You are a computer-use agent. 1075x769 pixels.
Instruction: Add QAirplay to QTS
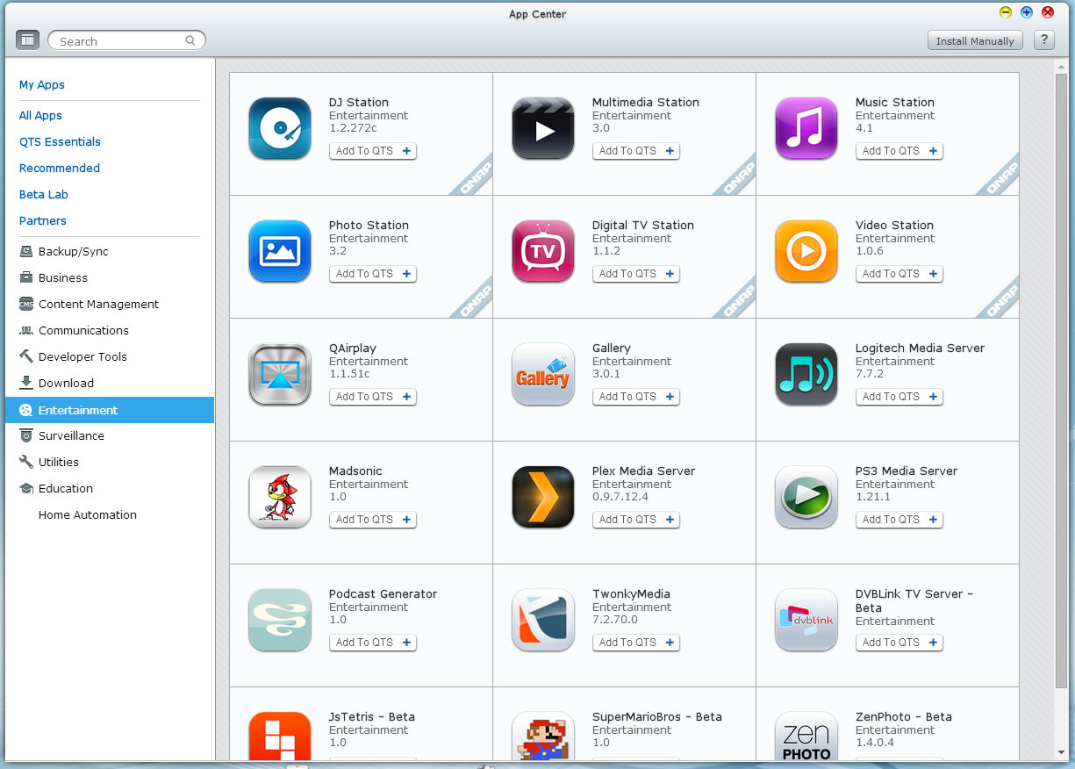[x=373, y=397]
